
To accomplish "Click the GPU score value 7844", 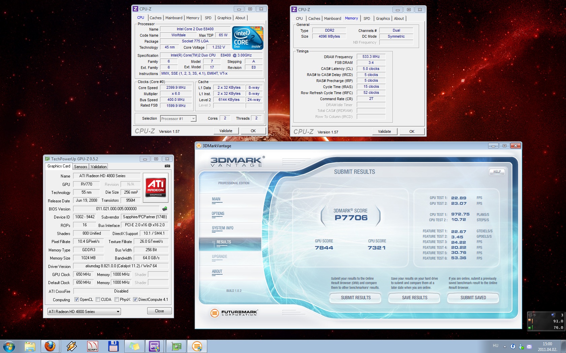I will [324, 248].
